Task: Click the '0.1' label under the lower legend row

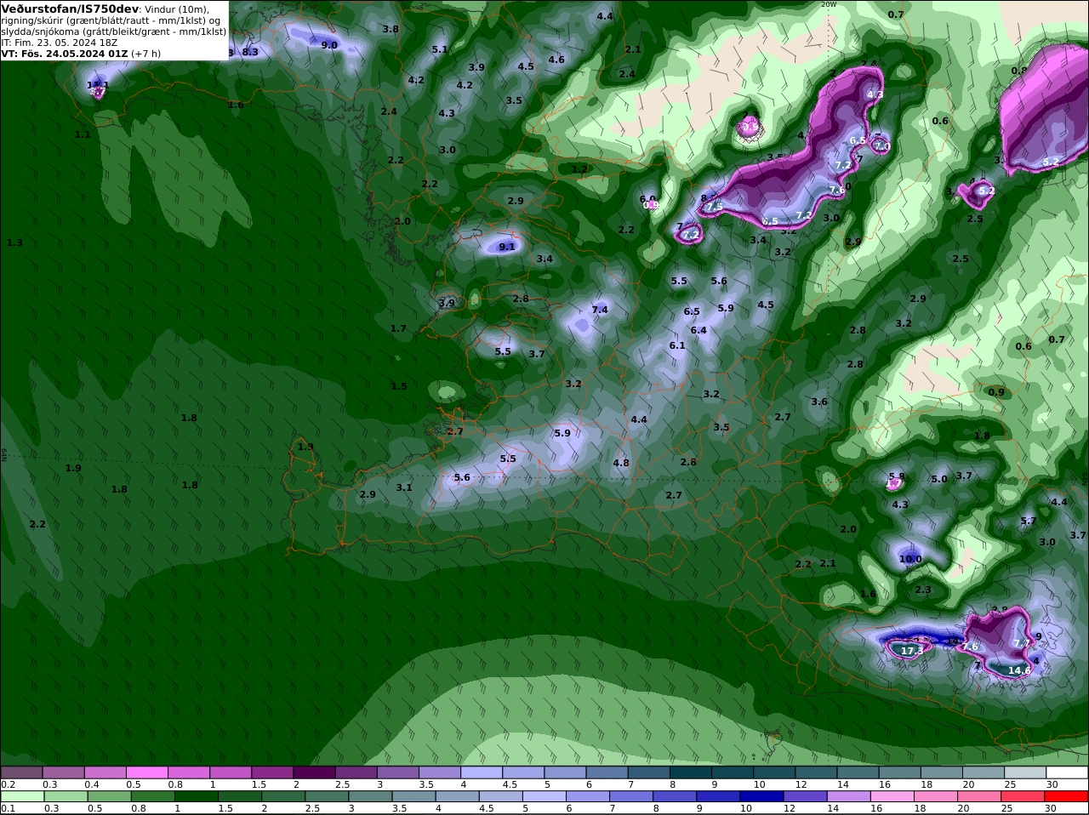Action: 8,808
